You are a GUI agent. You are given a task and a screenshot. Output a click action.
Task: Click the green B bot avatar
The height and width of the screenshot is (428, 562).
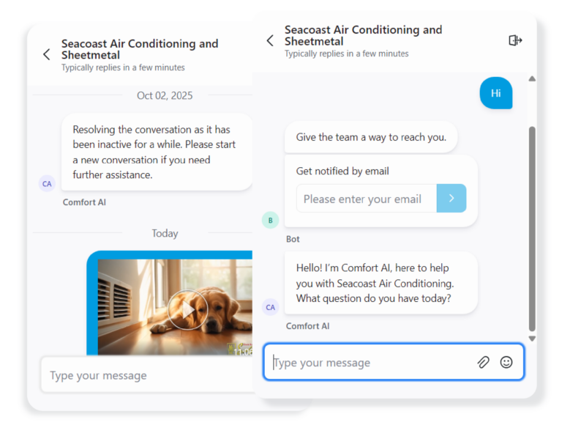[x=270, y=220]
